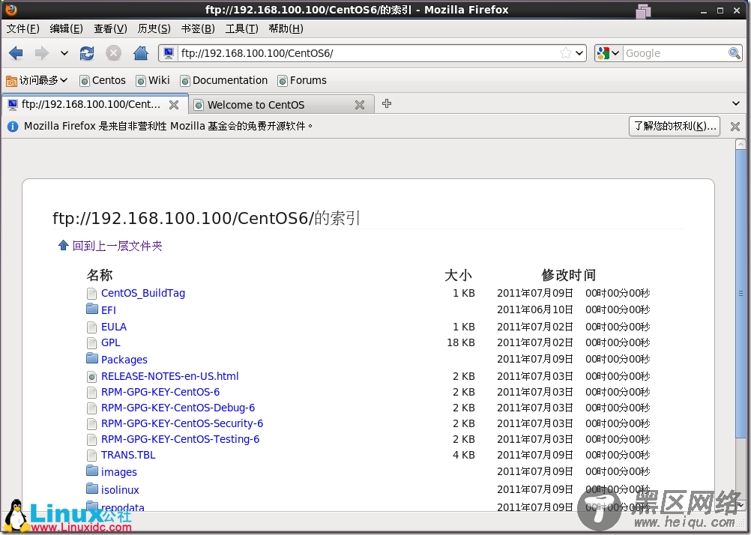The image size is (751, 535).
Task: Open the 编辑(E) menu
Action: 66,28
